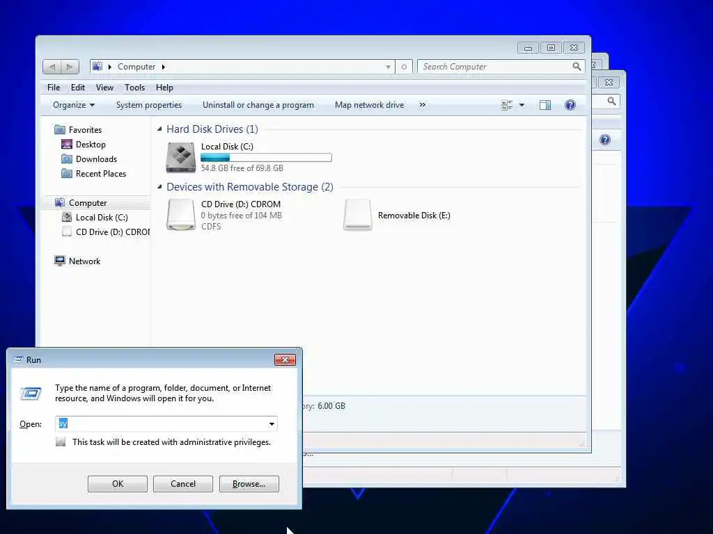
Task: Minimize the Computer window
Action: [x=528, y=48]
